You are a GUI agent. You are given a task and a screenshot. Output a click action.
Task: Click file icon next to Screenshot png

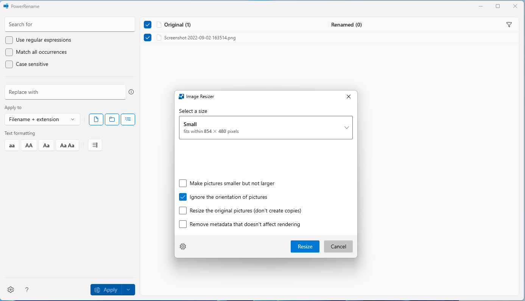(x=159, y=37)
